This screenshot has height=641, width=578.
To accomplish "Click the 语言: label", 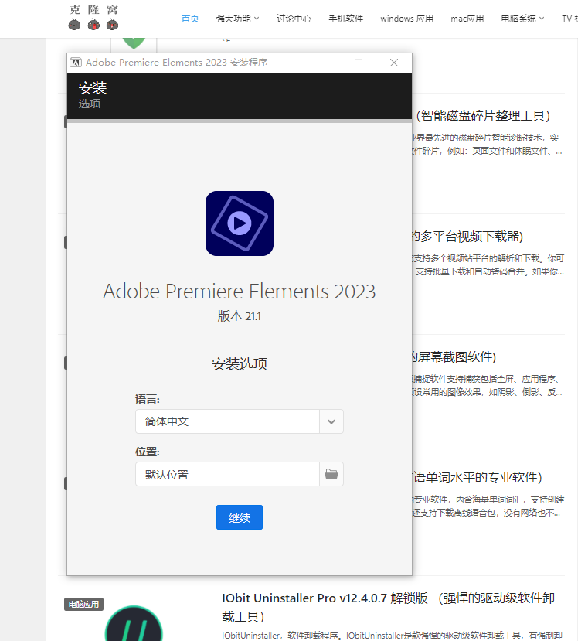I will tap(148, 399).
